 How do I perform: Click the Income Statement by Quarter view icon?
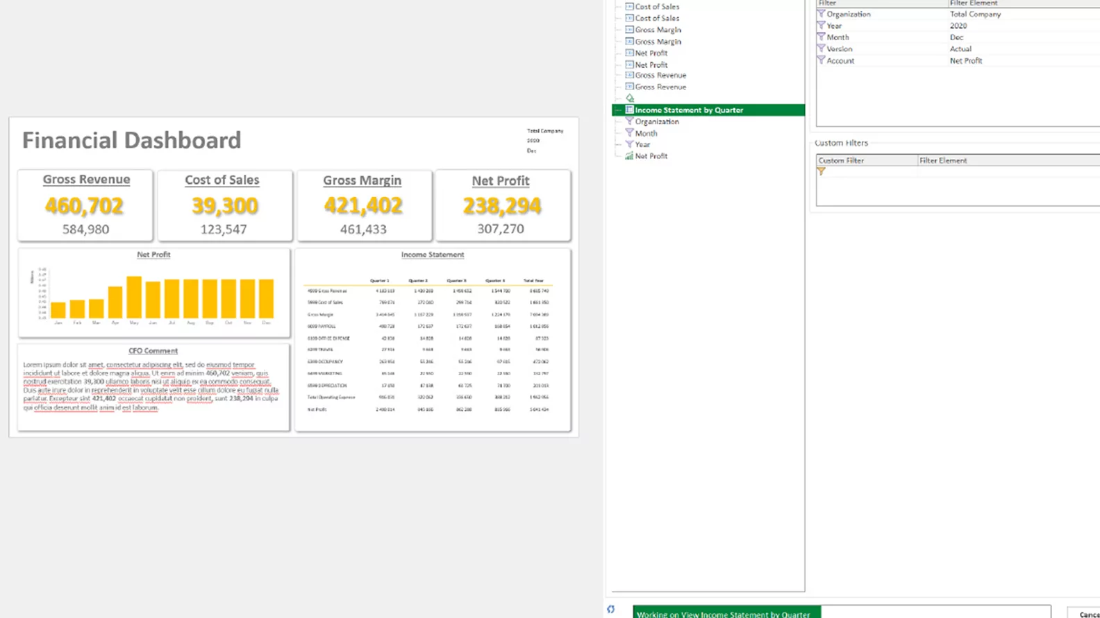tap(629, 110)
